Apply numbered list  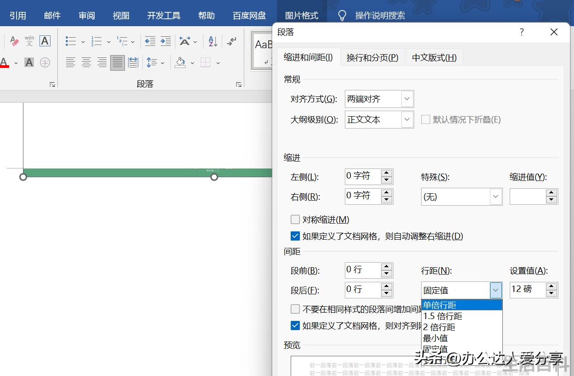point(96,41)
